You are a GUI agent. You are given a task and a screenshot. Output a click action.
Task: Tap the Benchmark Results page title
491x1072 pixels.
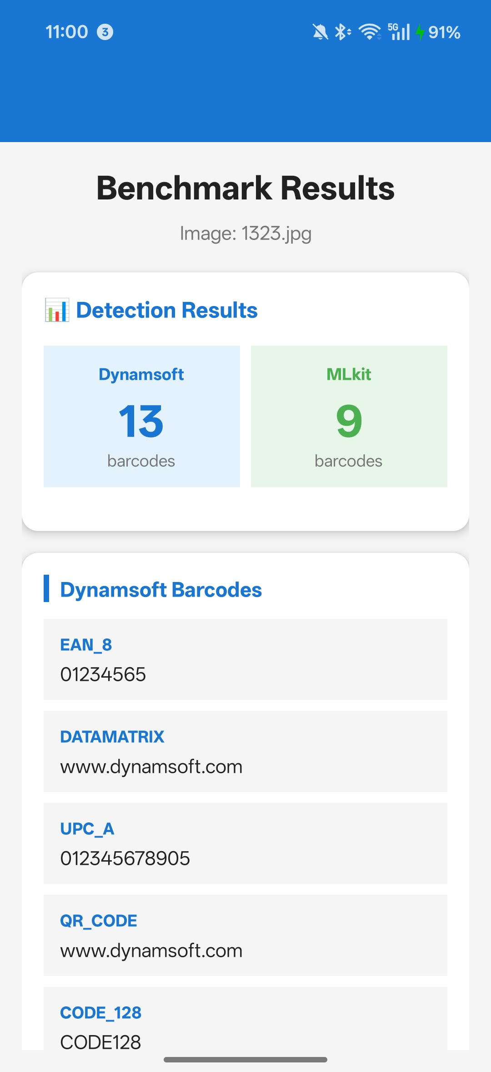(x=245, y=188)
